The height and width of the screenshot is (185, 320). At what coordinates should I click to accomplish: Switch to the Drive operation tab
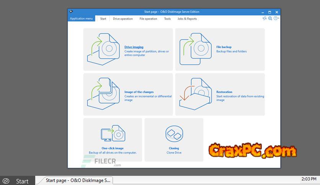click(123, 19)
